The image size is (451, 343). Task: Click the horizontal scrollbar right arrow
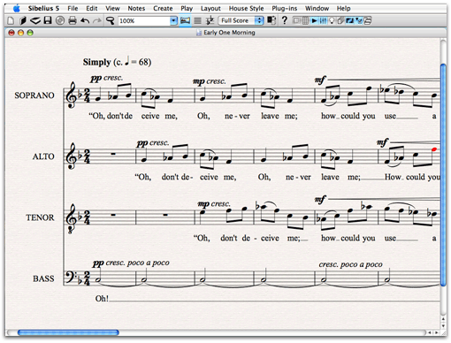[437, 332]
